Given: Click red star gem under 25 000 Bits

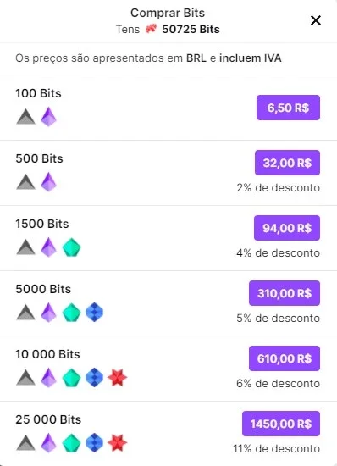Looking at the screenshot, I should 118,443.
